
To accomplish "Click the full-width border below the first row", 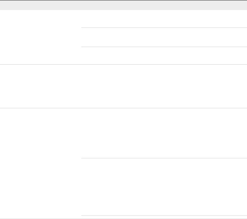I will pos(123,64).
